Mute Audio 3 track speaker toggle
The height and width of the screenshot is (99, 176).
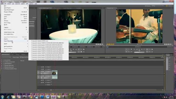(x=42, y=82)
